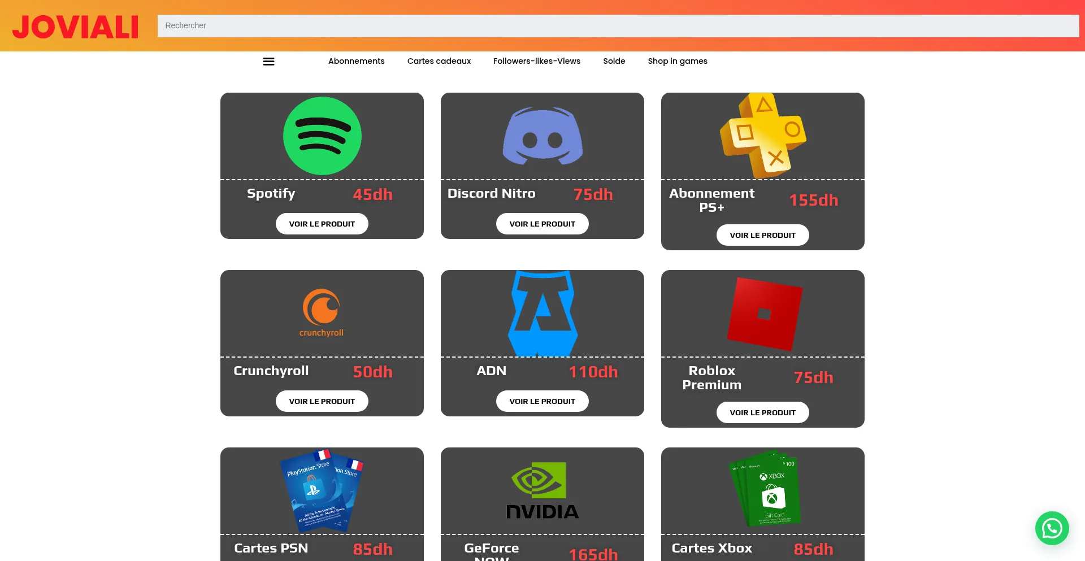Click the 85dh Cartes PSN price

(x=373, y=549)
